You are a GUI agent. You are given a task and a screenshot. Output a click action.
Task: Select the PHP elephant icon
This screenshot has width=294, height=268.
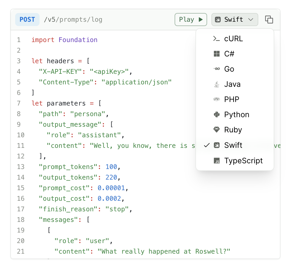pos(217,99)
